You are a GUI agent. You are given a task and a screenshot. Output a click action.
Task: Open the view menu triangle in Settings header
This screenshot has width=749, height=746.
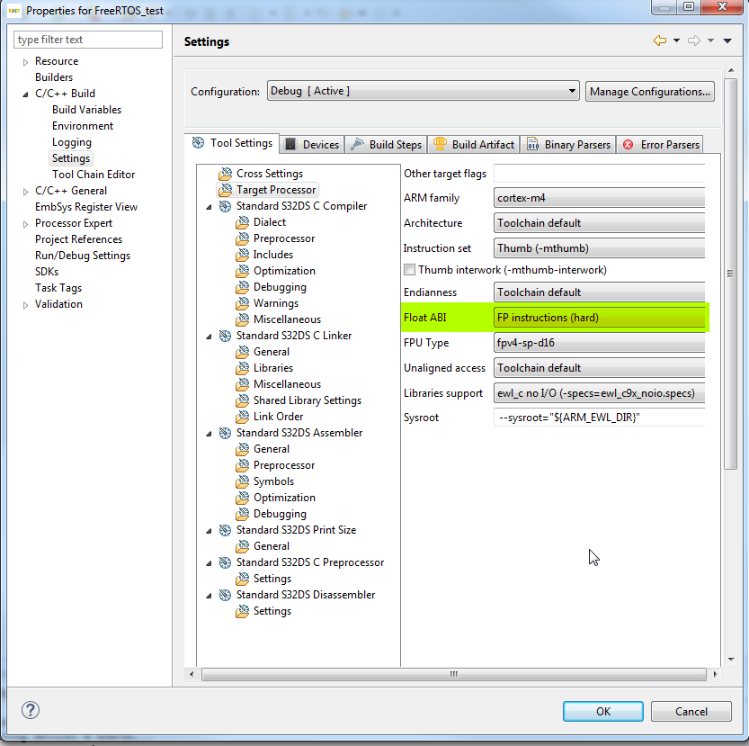point(727,40)
